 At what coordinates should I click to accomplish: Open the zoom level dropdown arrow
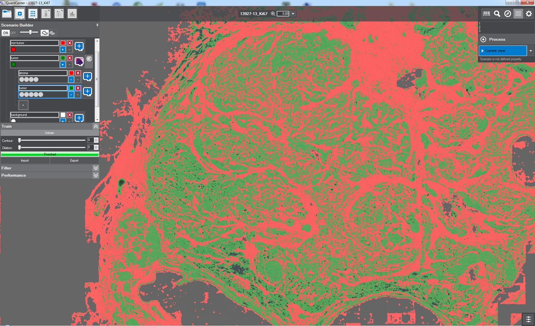[293, 14]
